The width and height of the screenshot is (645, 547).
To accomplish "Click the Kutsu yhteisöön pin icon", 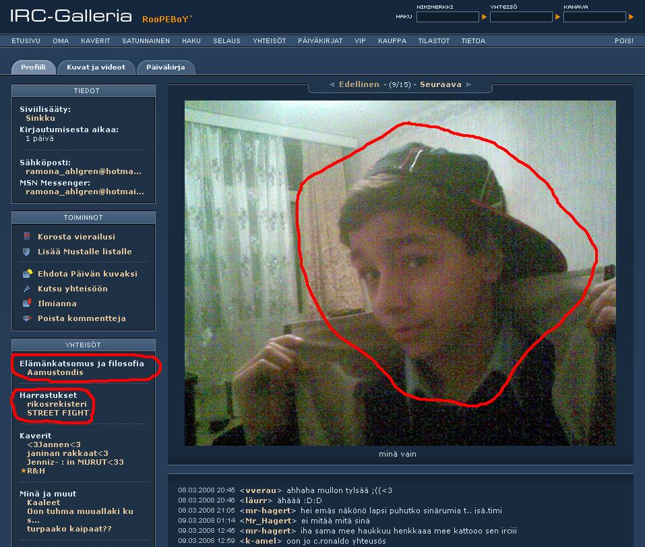I will (27, 289).
